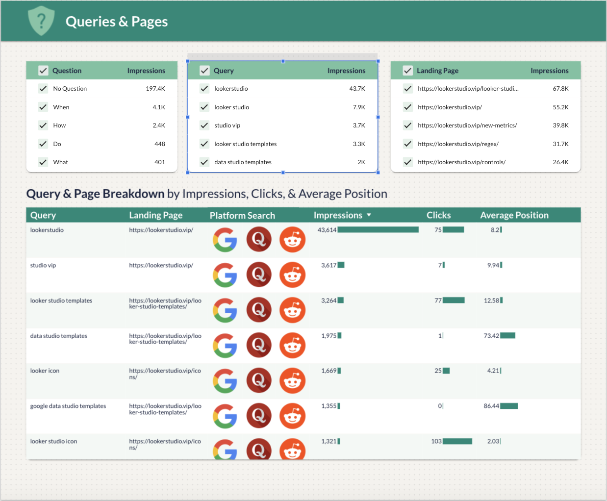
Task: Click the '73.42' average position value
Action: click(491, 336)
